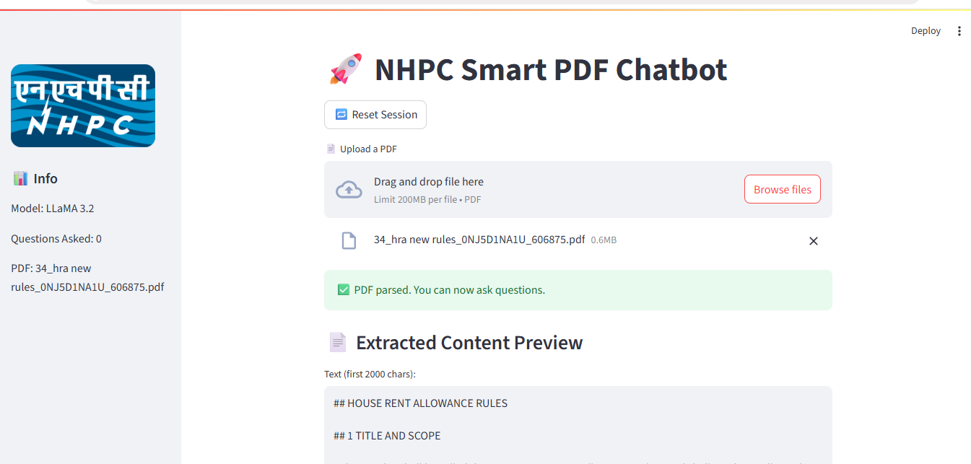This screenshot has width=971, height=464.
Task: Click the bar chart Info icon
Action: tap(21, 178)
